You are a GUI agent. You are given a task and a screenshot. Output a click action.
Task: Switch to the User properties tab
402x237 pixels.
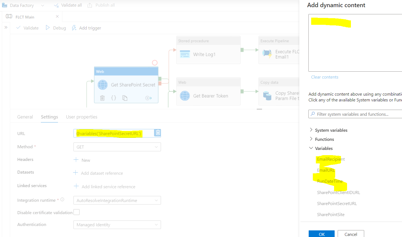tap(81, 117)
